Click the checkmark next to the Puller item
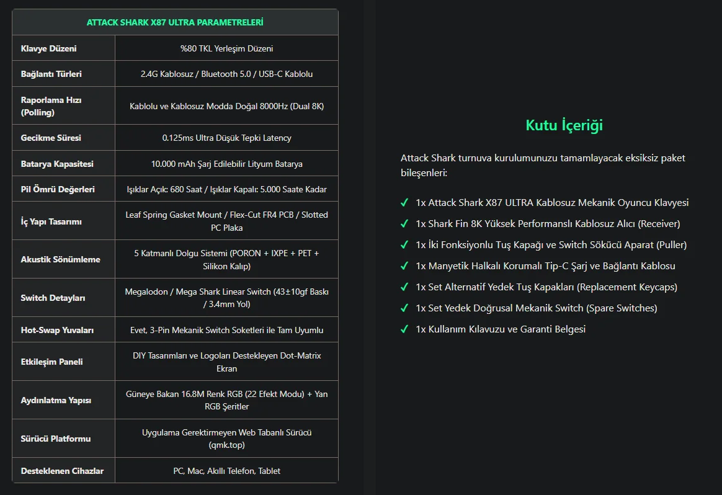The image size is (722, 495). coord(404,245)
